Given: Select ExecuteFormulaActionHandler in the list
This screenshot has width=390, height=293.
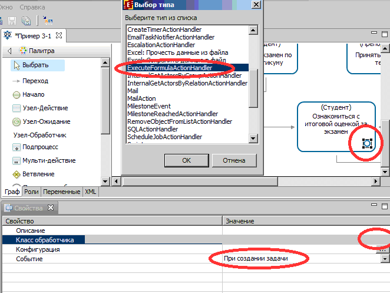Looking at the screenshot, I should click(170, 68).
